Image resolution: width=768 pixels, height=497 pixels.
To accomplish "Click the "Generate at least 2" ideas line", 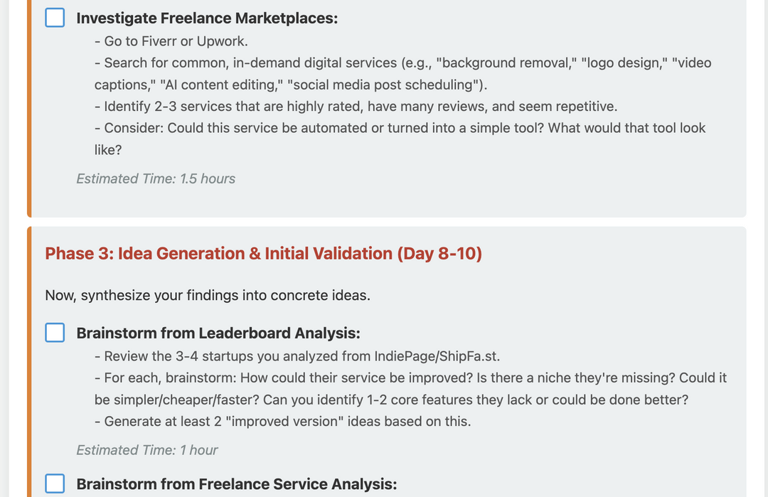I will coord(282,422).
